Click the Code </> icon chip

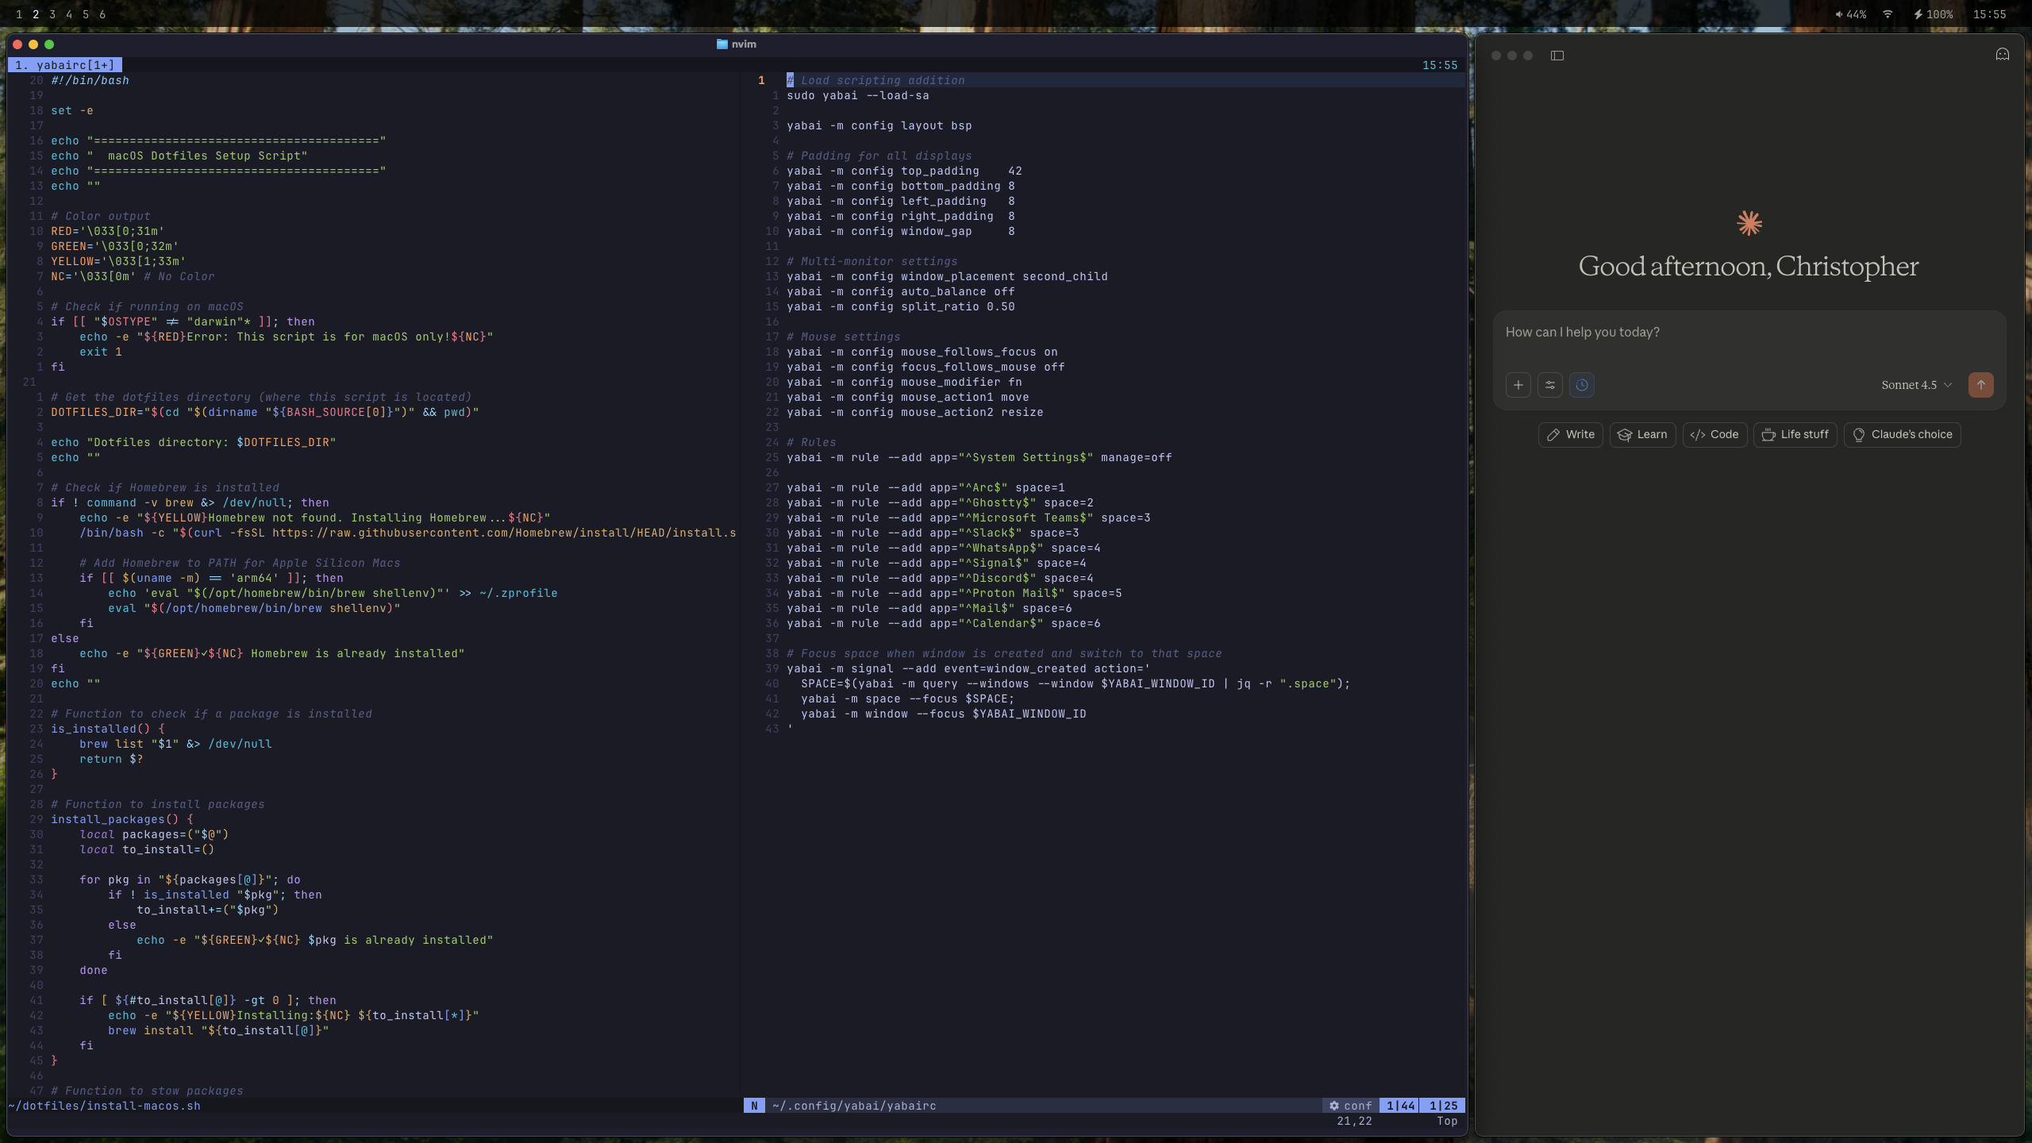(x=1698, y=434)
